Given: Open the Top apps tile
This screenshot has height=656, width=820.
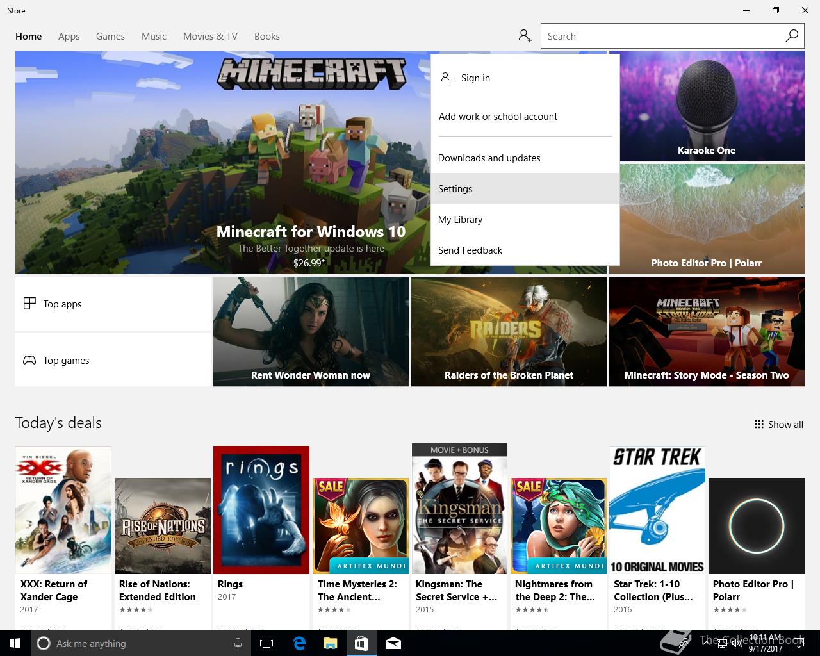Looking at the screenshot, I should 113,304.
